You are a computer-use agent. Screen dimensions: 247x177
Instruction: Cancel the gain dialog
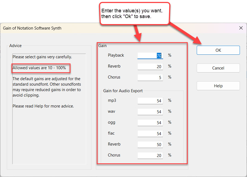tap(218, 68)
